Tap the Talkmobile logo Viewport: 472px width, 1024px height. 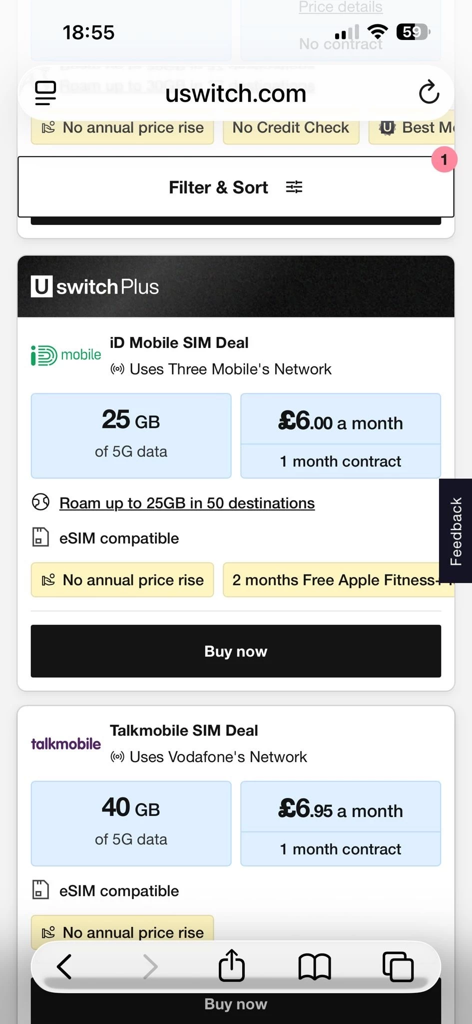pyautogui.click(x=66, y=744)
